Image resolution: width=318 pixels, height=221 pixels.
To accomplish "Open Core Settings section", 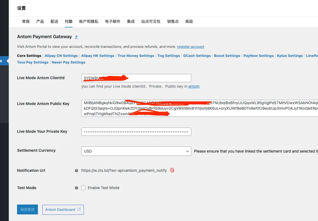I will (29, 56).
